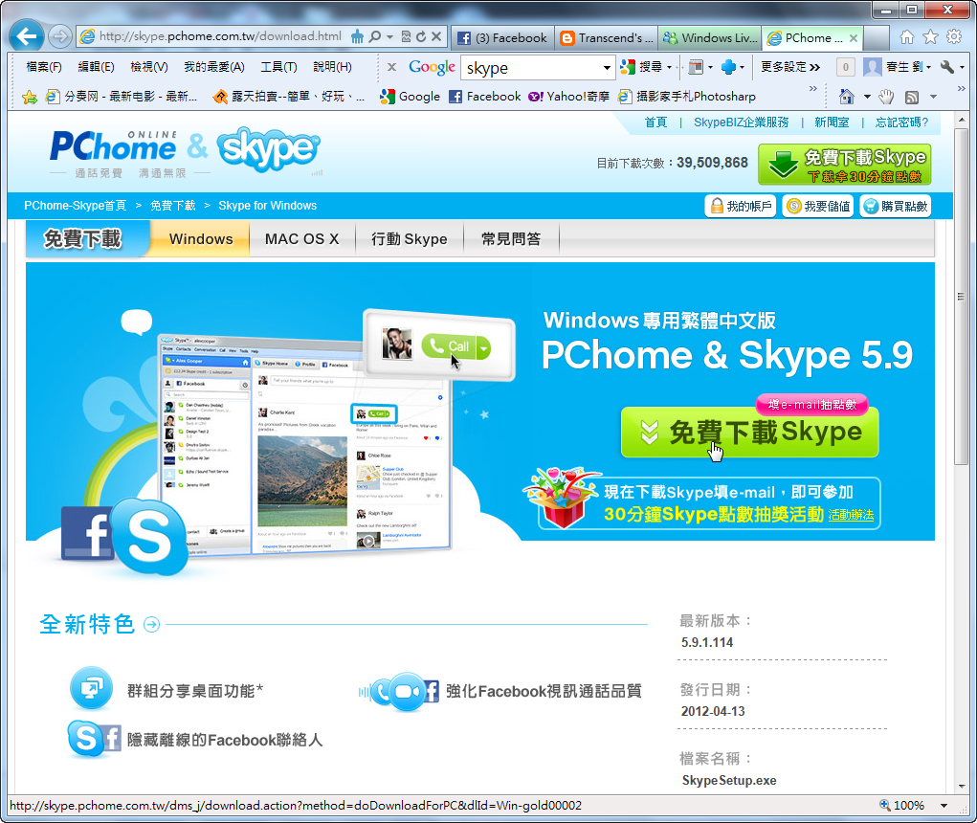Open the 檔案(F) menu

pos(44,67)
